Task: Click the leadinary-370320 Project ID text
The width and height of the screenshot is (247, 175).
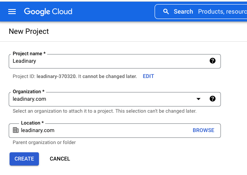Action: pyautogui.click(x=56, y=76)
